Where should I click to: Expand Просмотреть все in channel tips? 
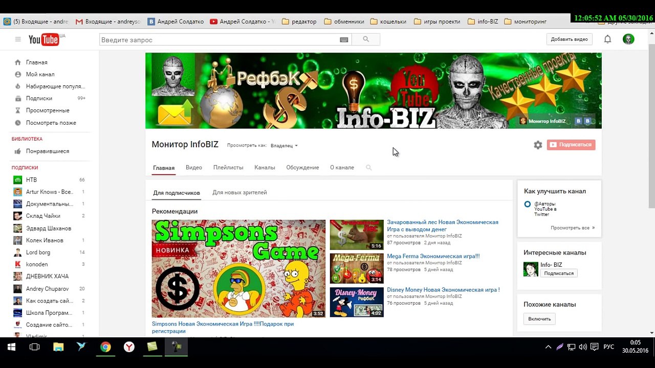573,228
